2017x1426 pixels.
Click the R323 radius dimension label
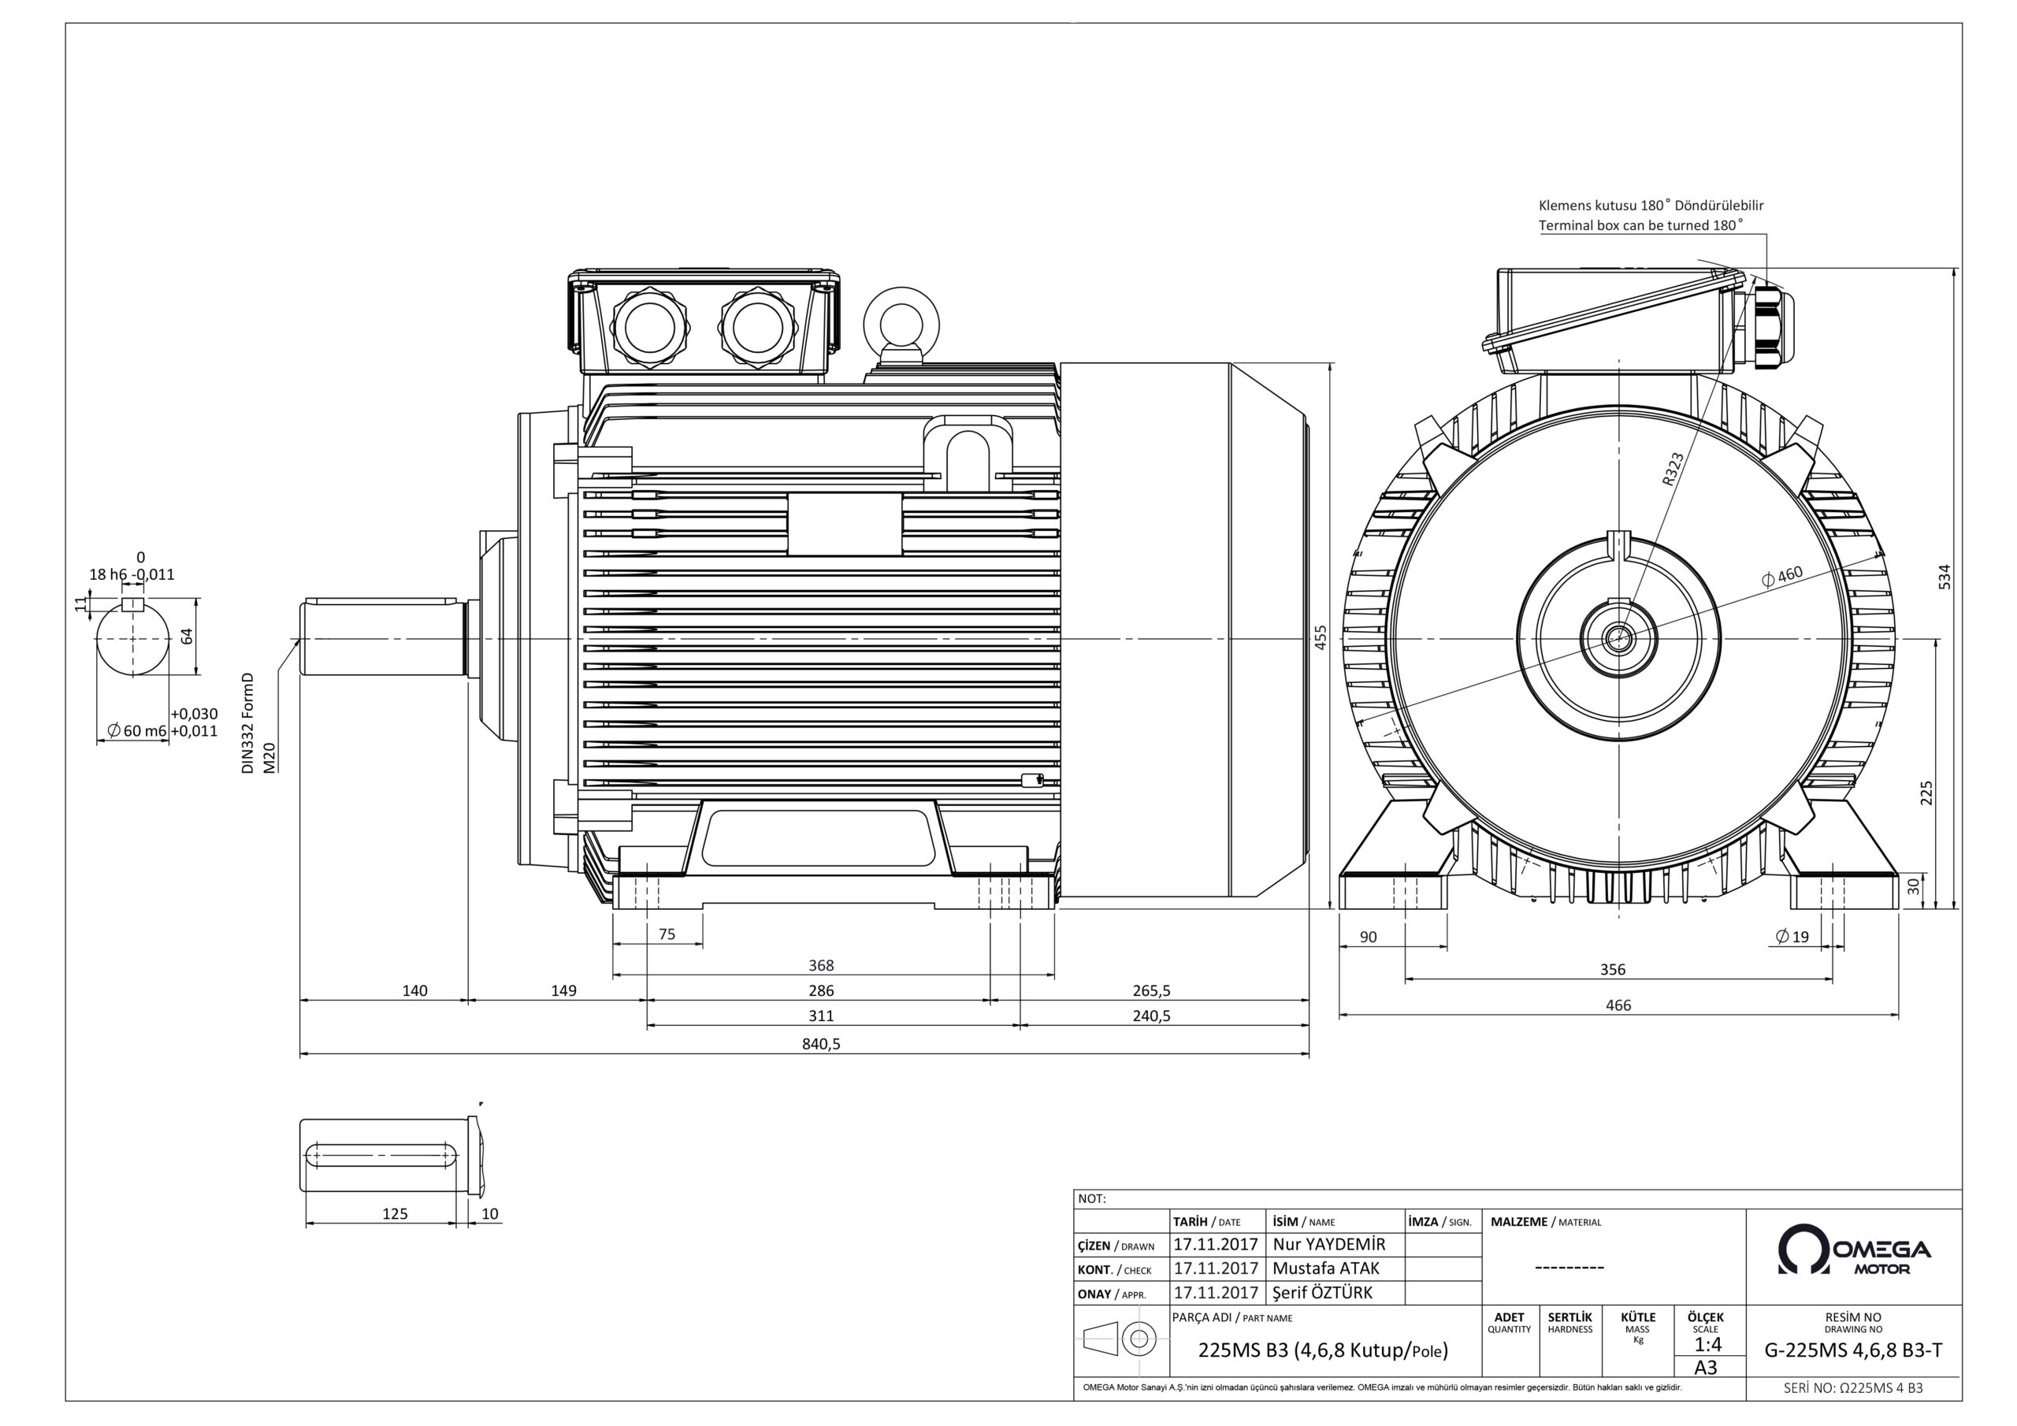pyautogui.click(x=1673, y=468)
